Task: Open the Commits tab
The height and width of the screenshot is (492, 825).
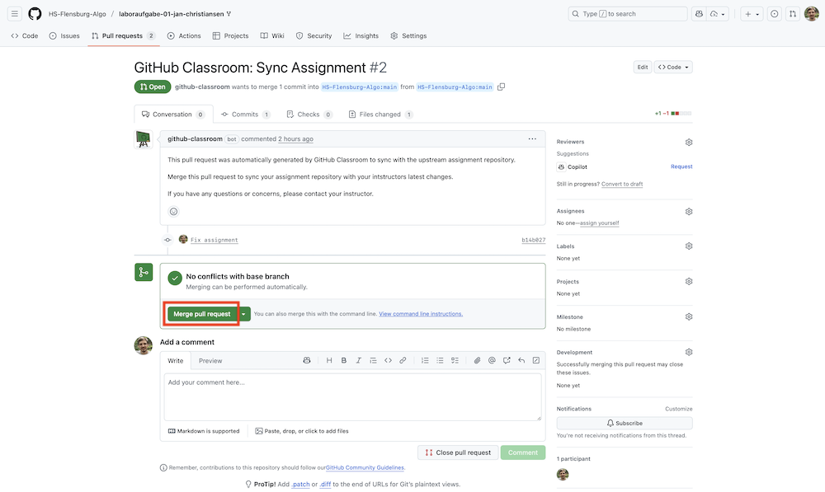Action: [x=245, y=115]
